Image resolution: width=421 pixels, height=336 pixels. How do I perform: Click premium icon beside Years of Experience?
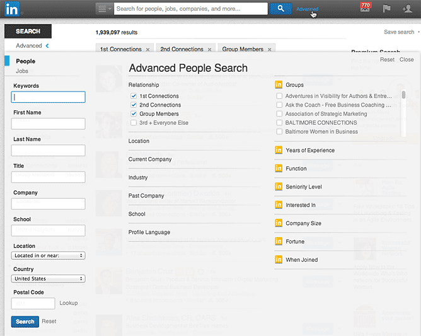(279, 150)
